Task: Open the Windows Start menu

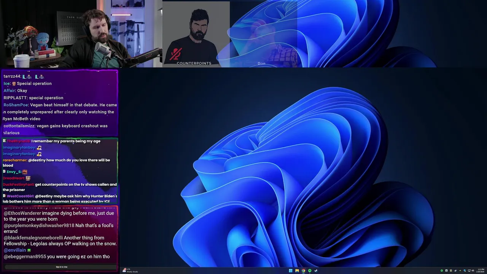Action: [x=291, y=271]
